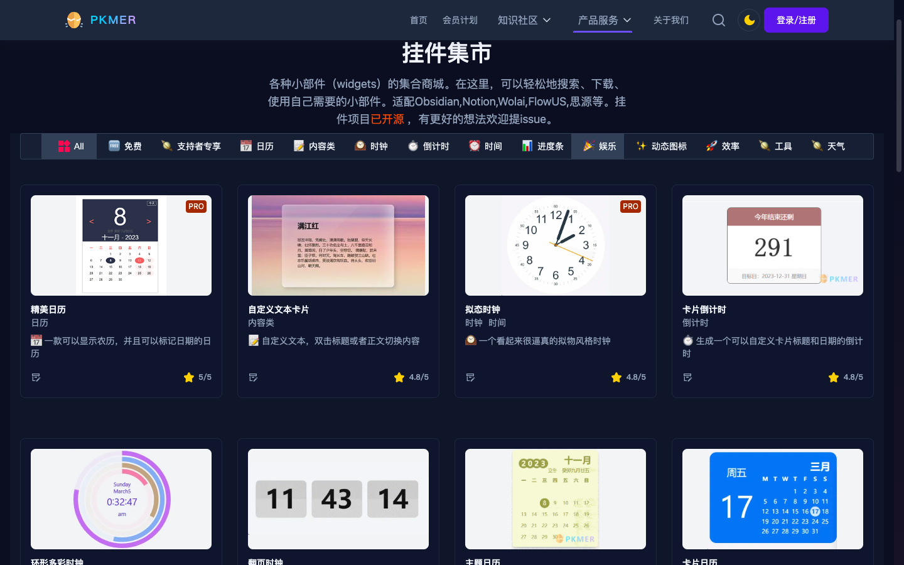Viewport: 904px width, 565px height.
Task: Open the flip clock 11 43 14 thumbnail
Action: point(338,499)
